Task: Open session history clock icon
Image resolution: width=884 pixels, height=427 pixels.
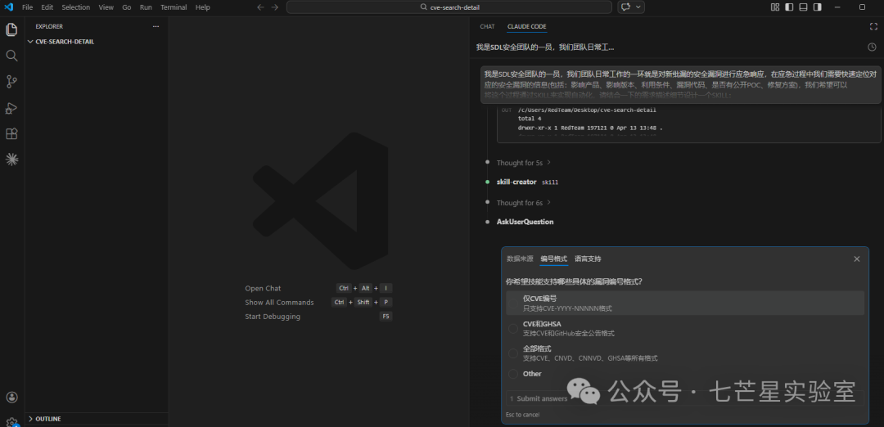Action: click(x=872, y=47)
